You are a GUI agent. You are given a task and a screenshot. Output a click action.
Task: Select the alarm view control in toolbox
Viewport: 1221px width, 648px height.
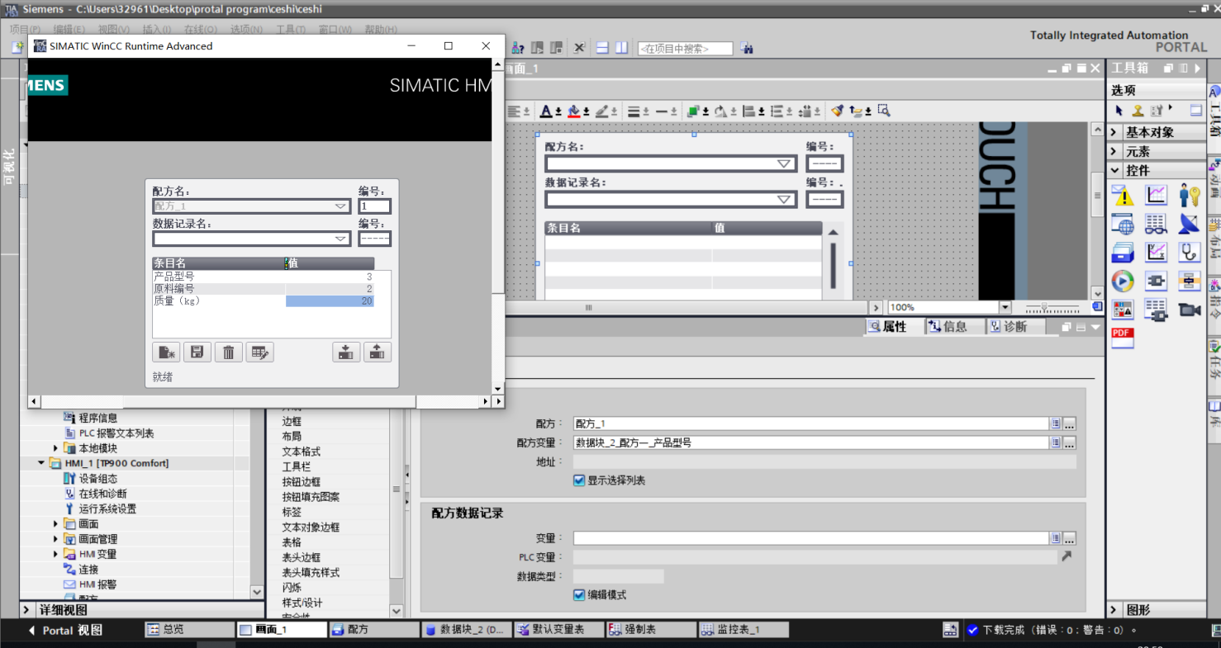click(1123, 196)
